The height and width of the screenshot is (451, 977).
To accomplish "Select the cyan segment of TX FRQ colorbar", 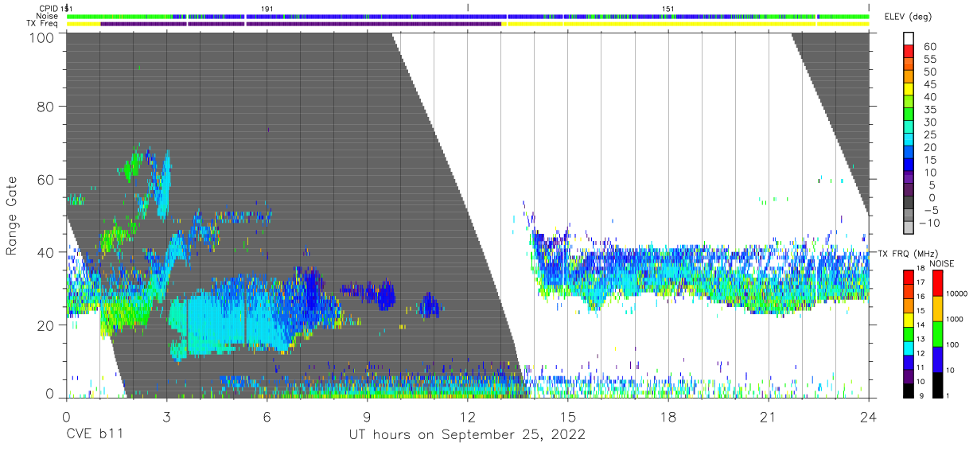I will pyautogui.click(x=909, y=347).
